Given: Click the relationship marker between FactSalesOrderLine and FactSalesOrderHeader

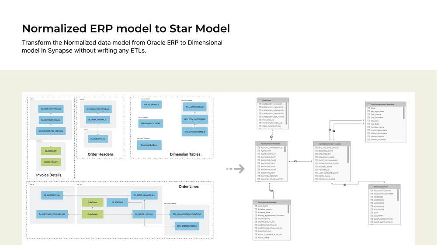Looking at the screenshot, I should click(x=295, y=161).
